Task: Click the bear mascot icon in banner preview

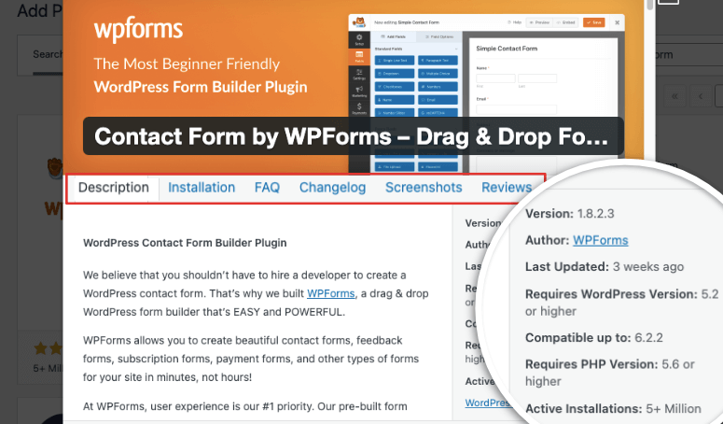Action: pos(359,22)
